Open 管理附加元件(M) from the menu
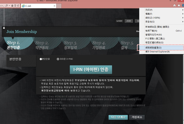 click(162, 35)
